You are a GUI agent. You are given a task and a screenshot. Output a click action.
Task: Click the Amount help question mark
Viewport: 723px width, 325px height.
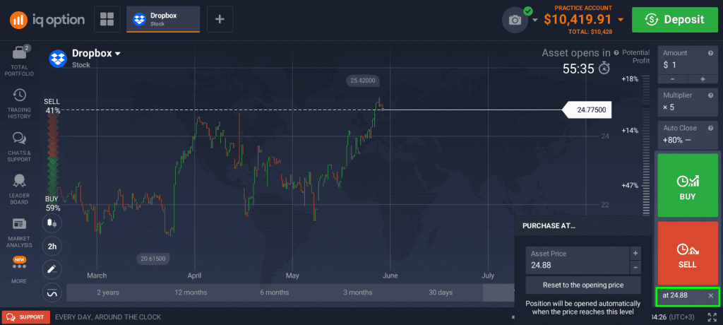[x=710, y=53]
